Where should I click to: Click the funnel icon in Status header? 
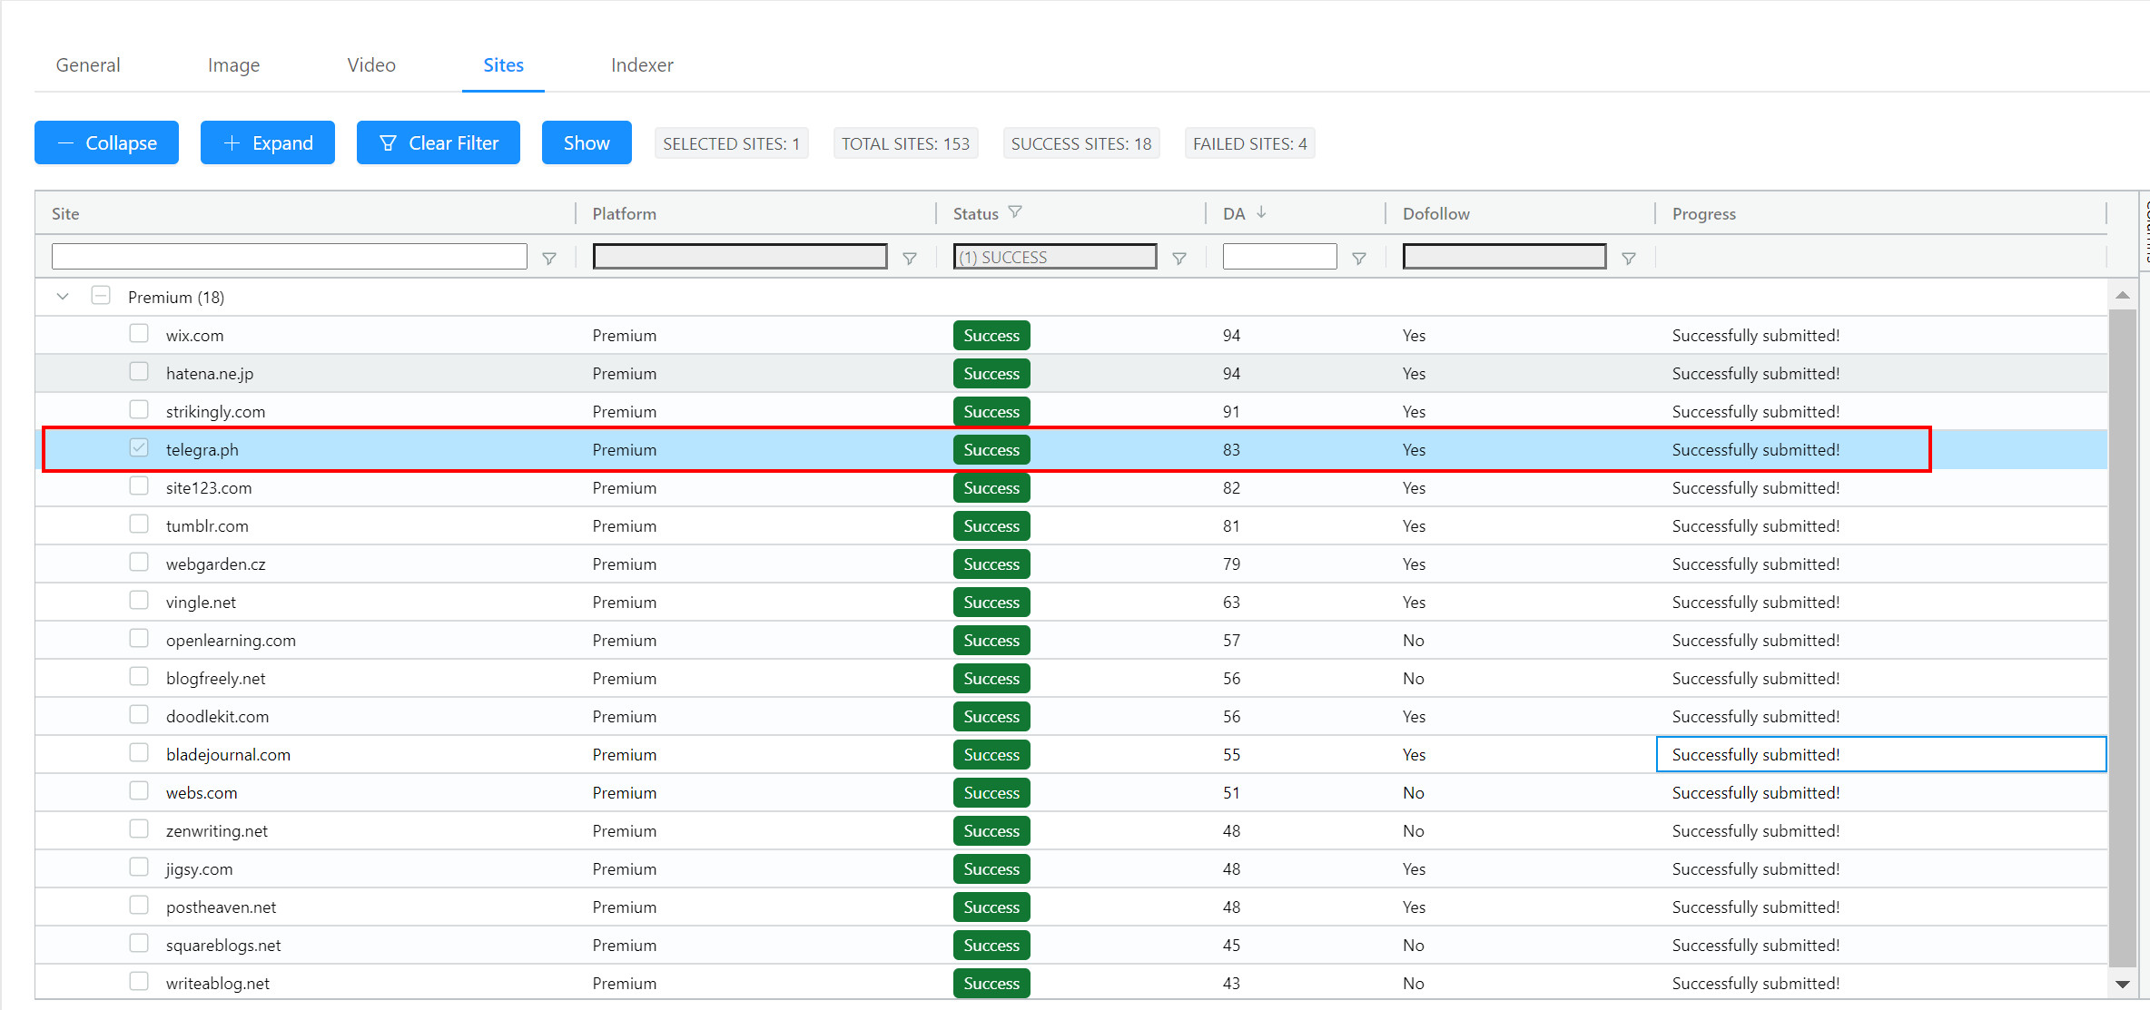1015,212
